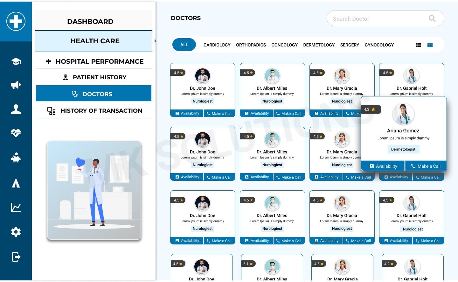Switch to grid view layout
The image size is (458, 282).
pos(430,45)
